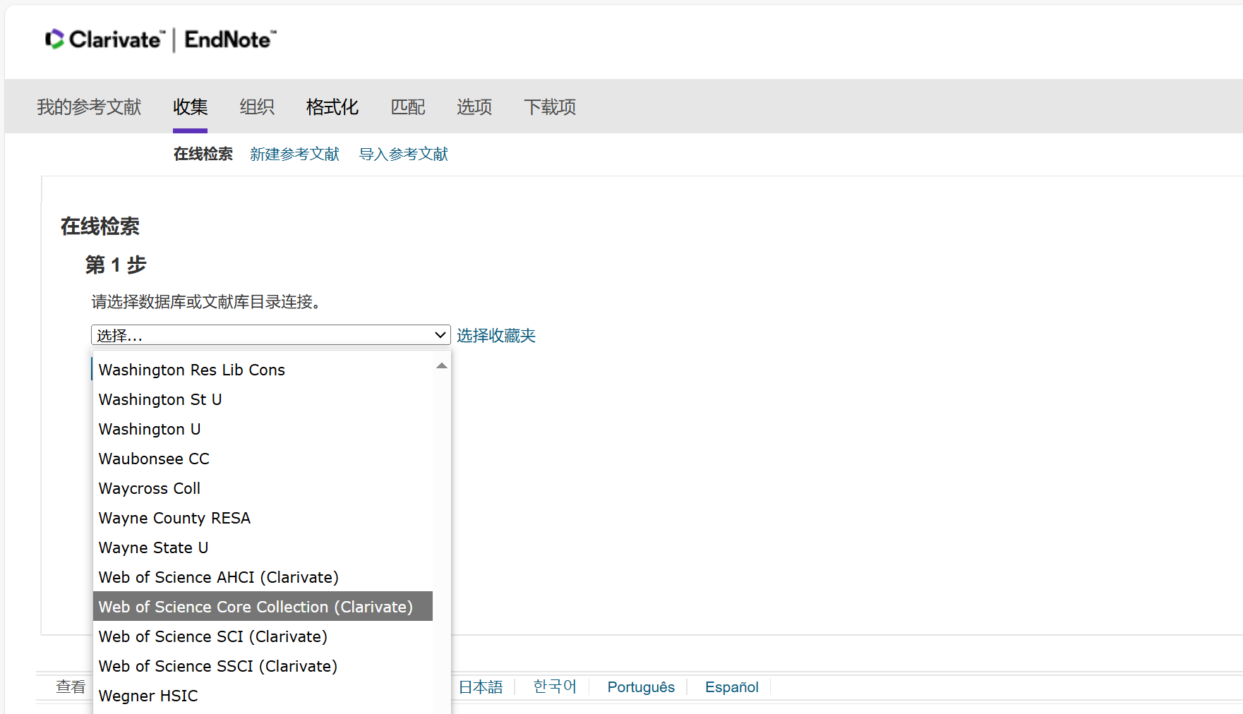Select Waycross Coll from the list
Screen dimensions: 1243x714
point(263,488)
